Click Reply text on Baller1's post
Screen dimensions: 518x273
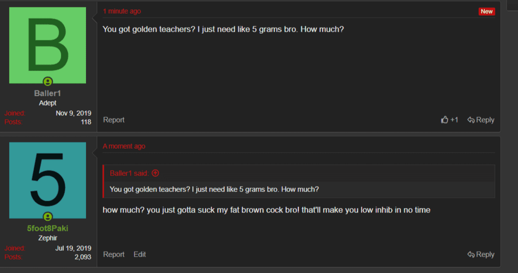pyautogui.click(x=485, y=120)
